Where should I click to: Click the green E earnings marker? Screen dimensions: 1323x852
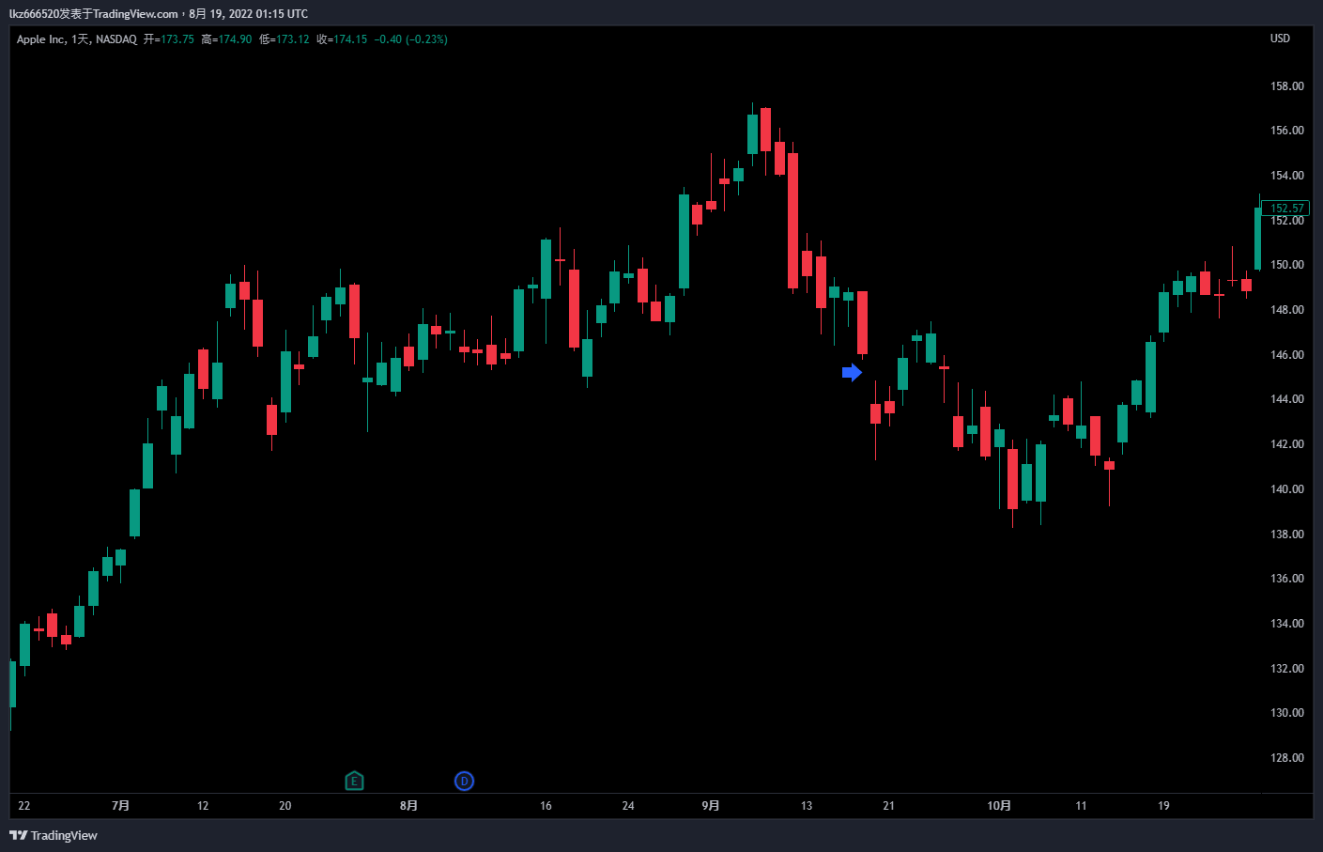point(354,781)
